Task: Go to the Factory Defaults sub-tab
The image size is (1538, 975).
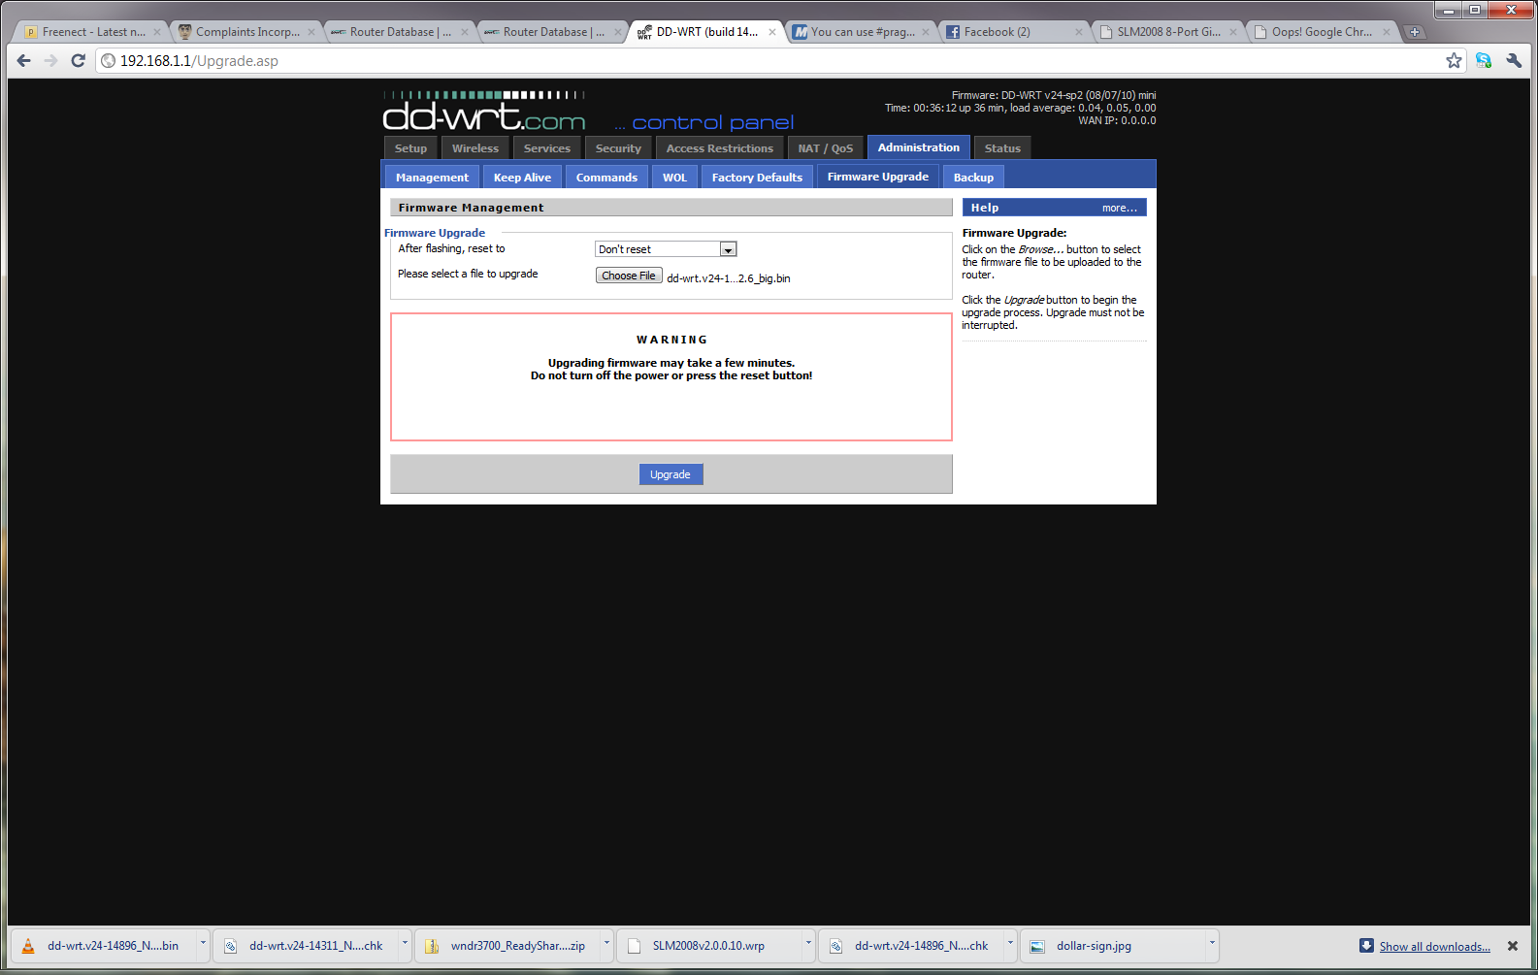Action: pos(757,178)
